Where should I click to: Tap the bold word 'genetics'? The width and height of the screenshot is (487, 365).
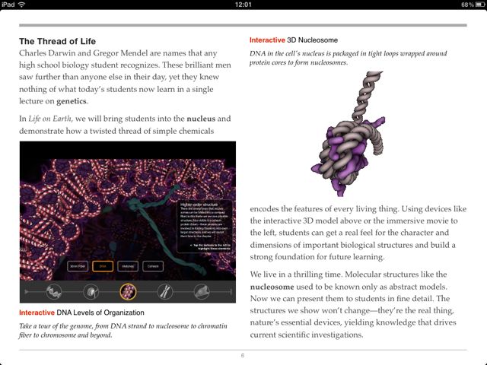(x=72, y=101)
